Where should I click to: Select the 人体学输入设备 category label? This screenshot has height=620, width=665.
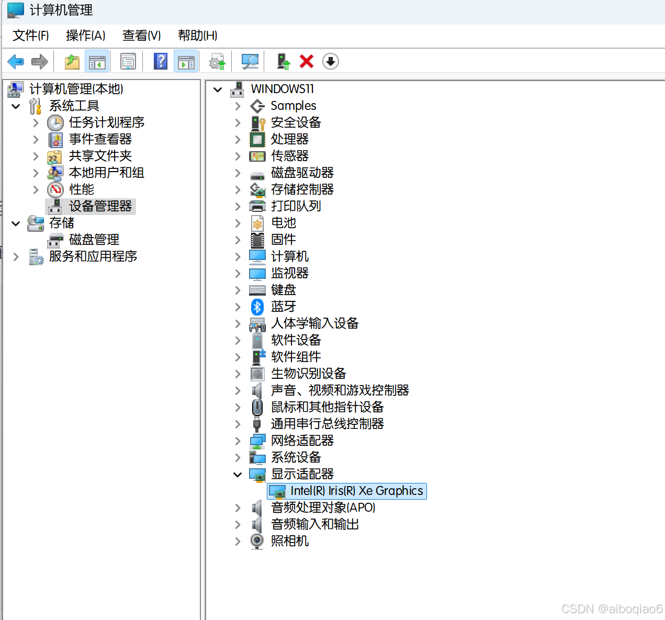(315, 323)
